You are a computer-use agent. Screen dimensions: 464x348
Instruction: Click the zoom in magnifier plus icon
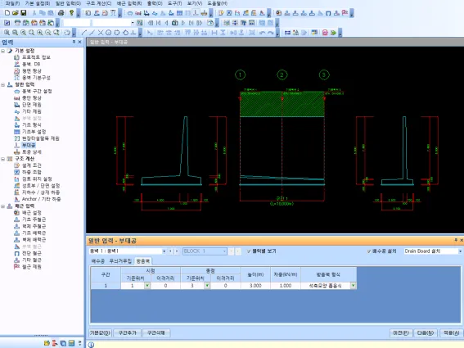click(39, 33)
